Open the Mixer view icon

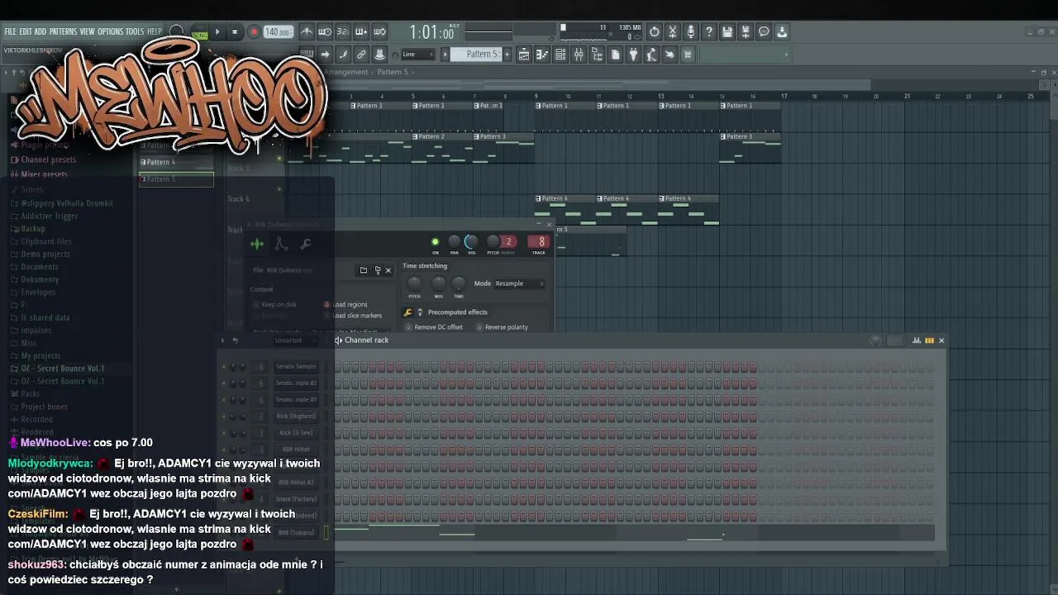pos(579,55)
